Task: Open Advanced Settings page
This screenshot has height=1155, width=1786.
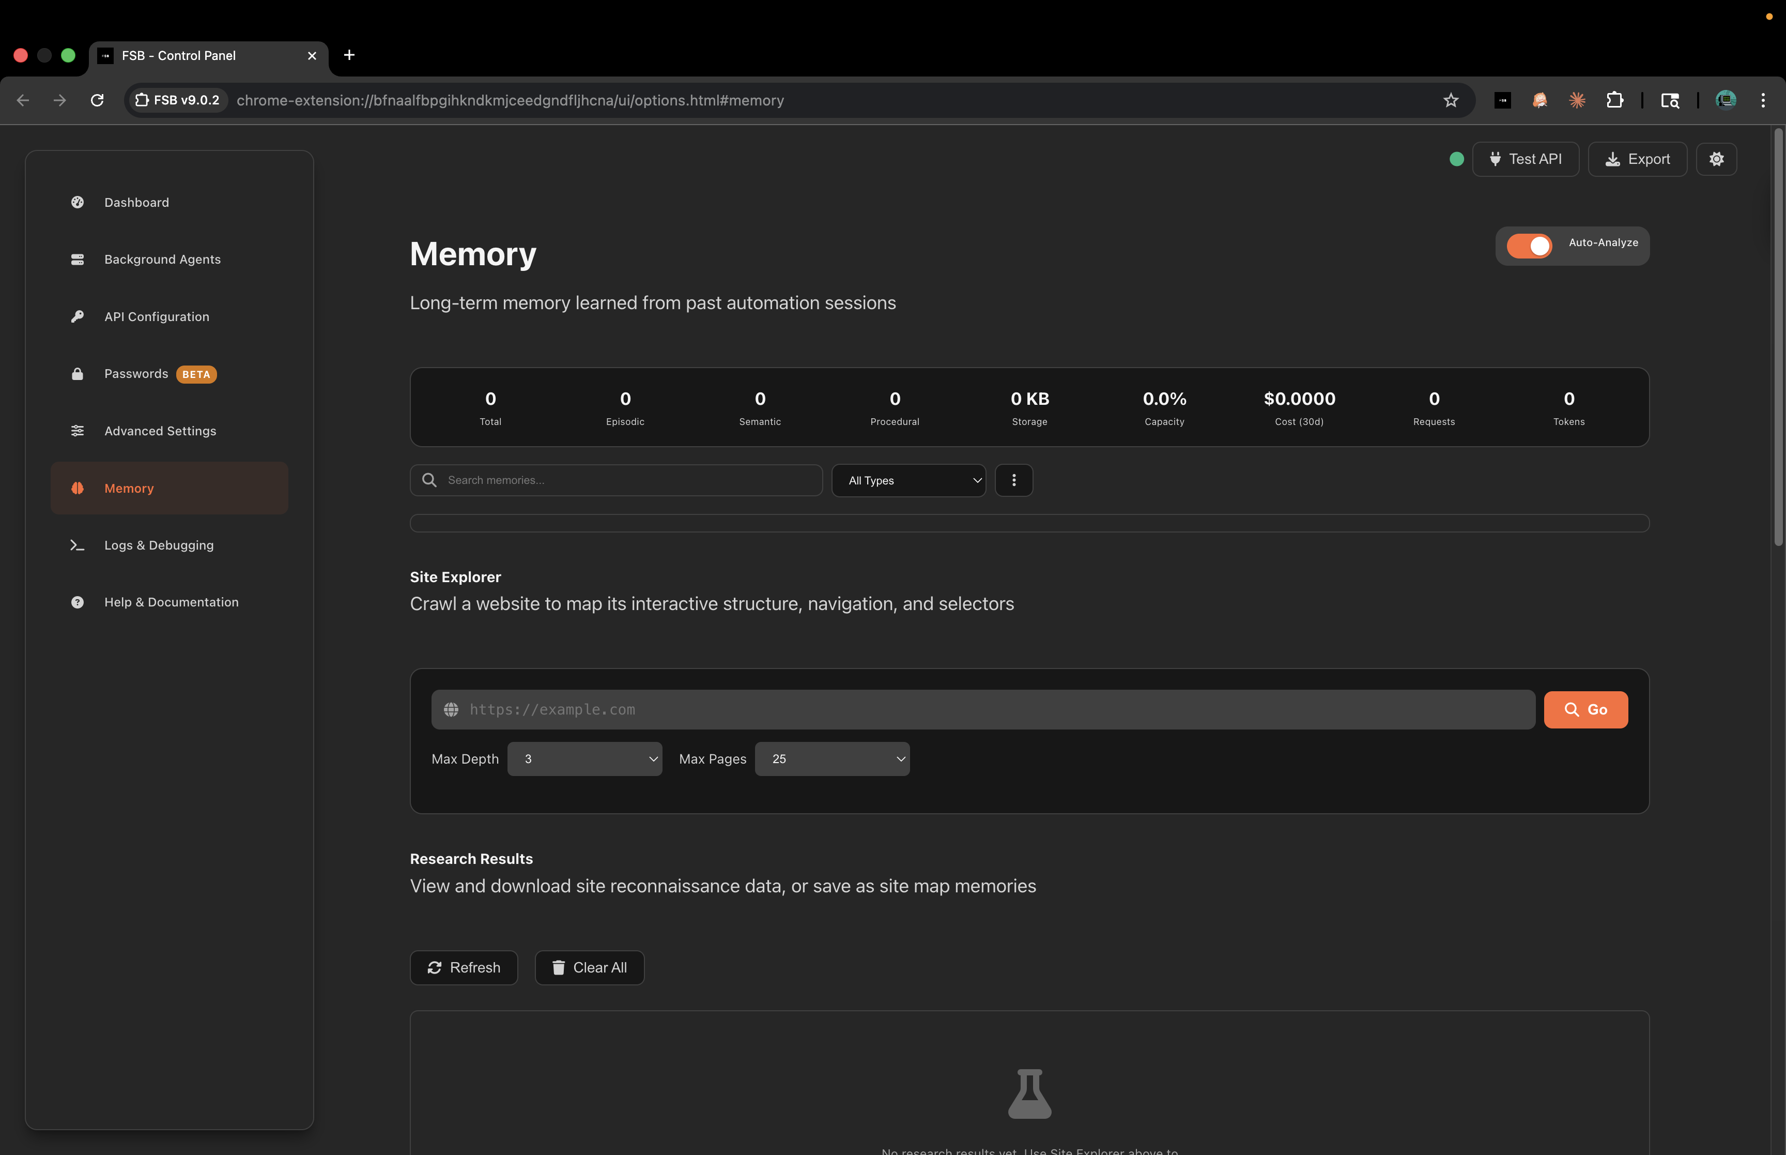Action: click(170, 431)
